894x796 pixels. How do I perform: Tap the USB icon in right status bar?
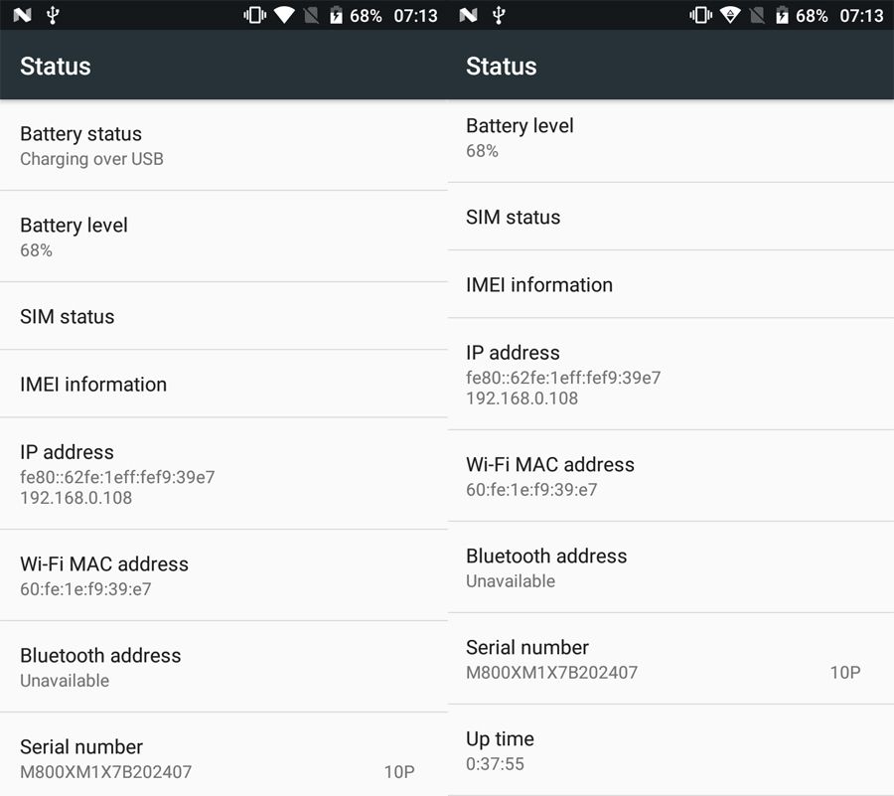pyautogui.click(x=499, y=15)
